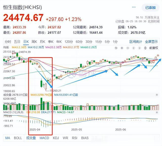Click the 19260.21 low price annotation
Image resolution: width=162 pixels, height=146 pixels.
coord(55,91)
